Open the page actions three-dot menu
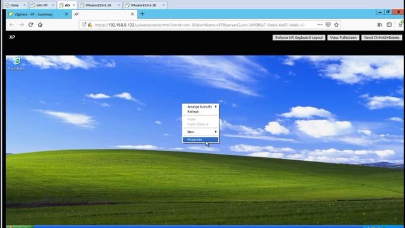The image size is (405, 228). [320, 25]
